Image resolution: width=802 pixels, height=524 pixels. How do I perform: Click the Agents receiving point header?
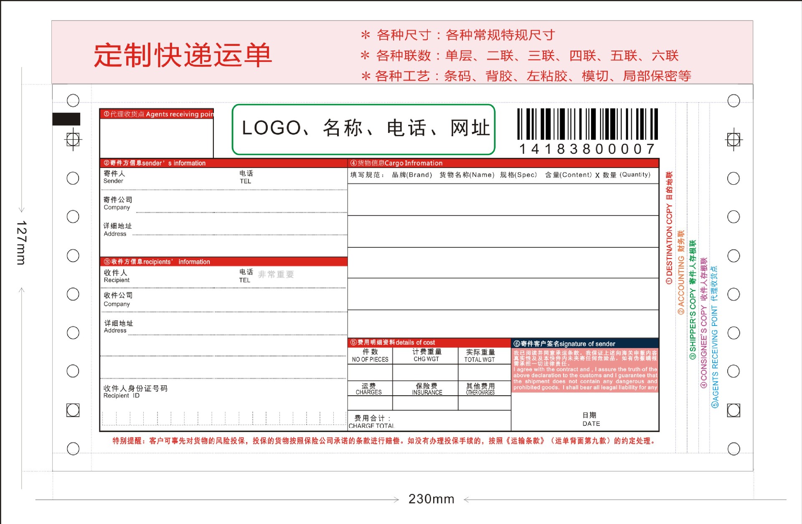[157, 114]
